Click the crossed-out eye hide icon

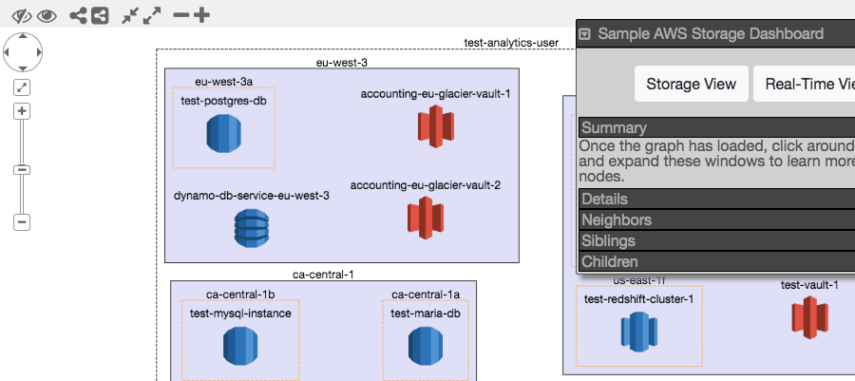pyautogui.click(x=22, y=16)
